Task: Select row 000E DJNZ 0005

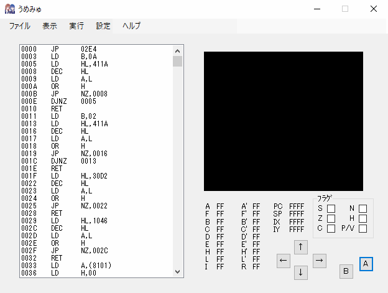Action: pos(96,101)
